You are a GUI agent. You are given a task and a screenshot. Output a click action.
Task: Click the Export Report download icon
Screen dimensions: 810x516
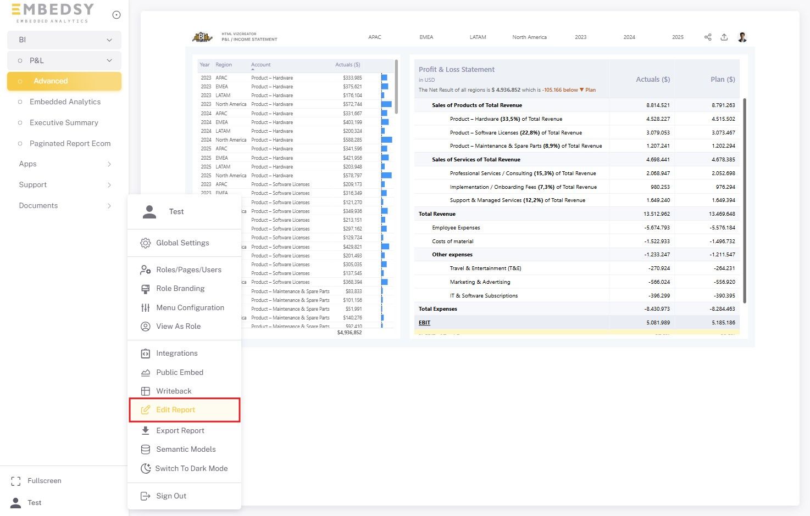point(146,431)
